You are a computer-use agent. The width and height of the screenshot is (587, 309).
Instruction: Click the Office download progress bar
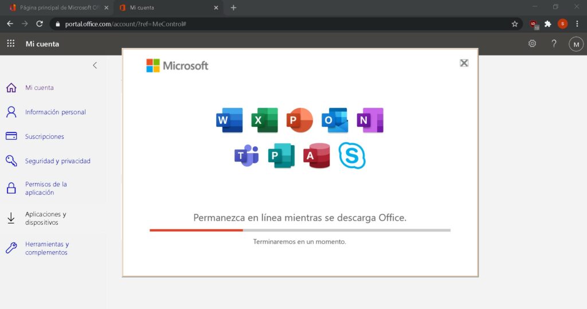pyautogui.click(x=300, y=230)
